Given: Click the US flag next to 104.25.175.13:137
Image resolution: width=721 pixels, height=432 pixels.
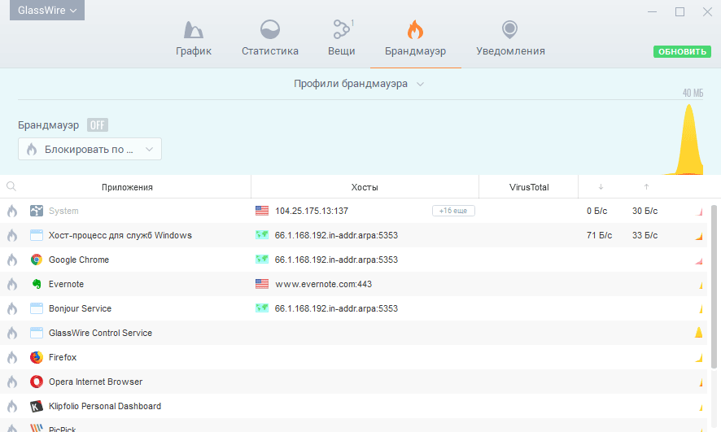Looking at the screenshot, I should (262, 211).
